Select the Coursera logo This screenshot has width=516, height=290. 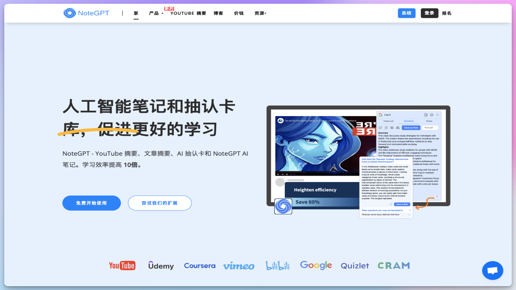200,266
